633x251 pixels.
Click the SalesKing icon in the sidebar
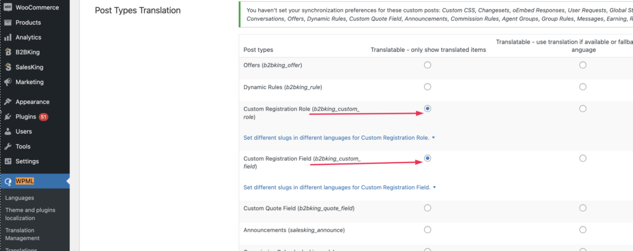[7, 67]
